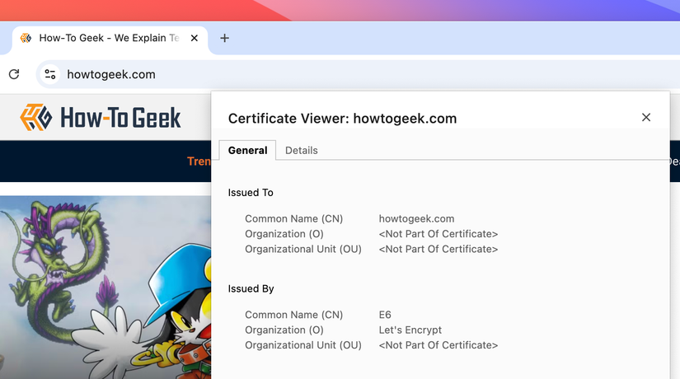Click the Issued By section heading
This screenshot has width=680, height=379.
coord(251,288)
